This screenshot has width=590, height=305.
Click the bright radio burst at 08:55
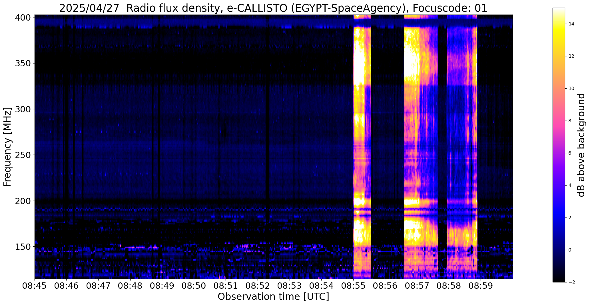click(x=362, y=147)
